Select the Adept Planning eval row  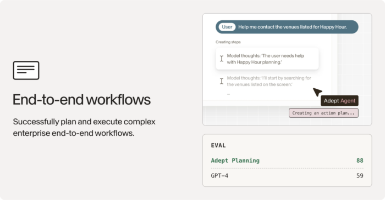point(287,161)
